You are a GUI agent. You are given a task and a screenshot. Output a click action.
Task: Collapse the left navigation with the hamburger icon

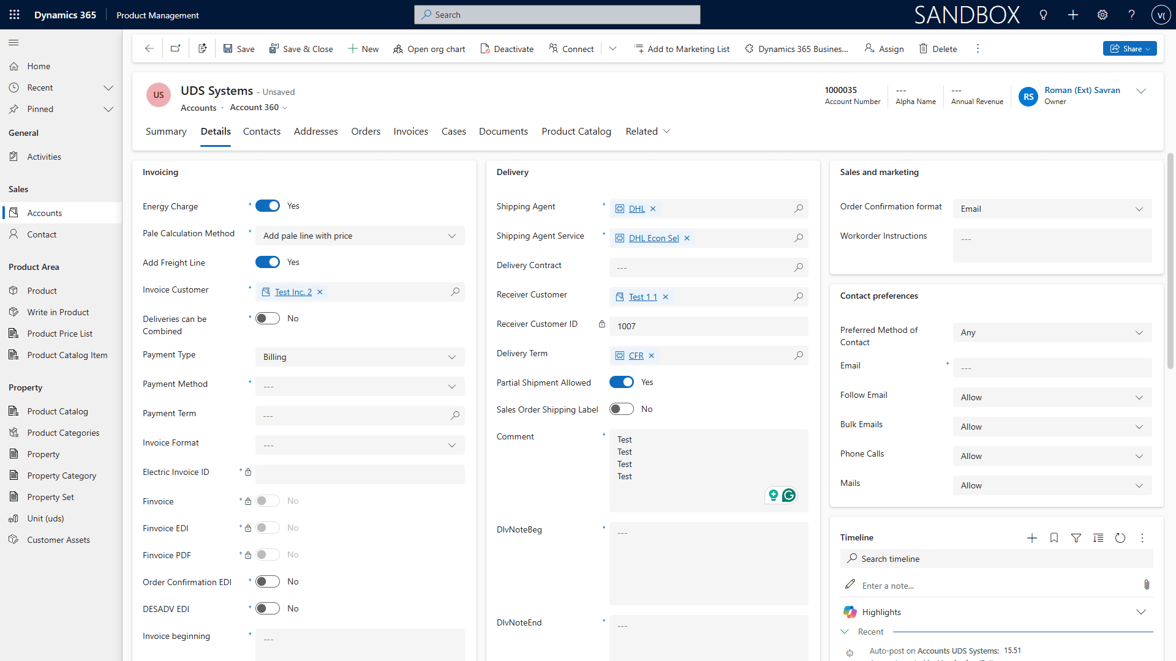coord(13,43)
